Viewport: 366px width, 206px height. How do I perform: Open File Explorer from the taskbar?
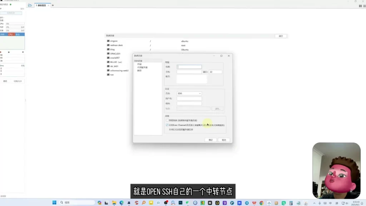[x=114, y=203]
